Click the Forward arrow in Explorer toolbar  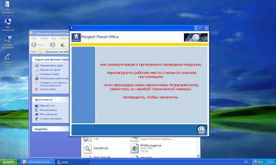point(52,45)
